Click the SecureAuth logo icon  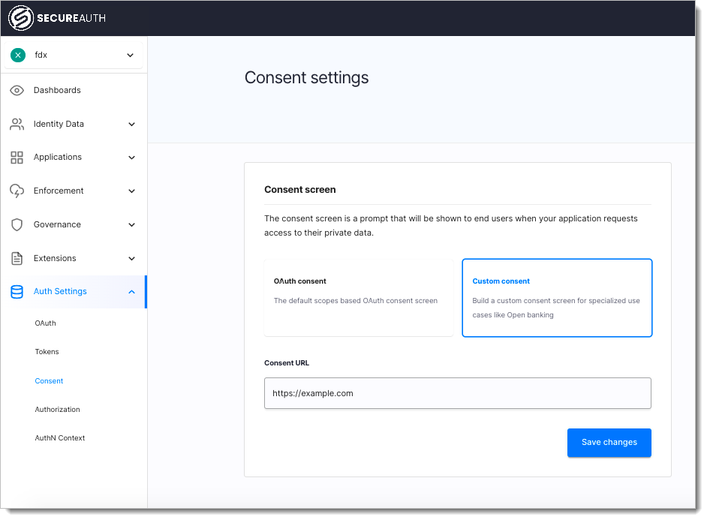click(x=21, y=18)
